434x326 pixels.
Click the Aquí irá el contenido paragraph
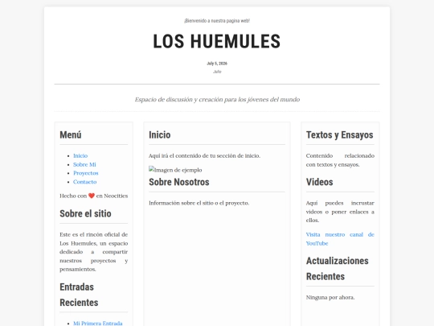point(205,156)
